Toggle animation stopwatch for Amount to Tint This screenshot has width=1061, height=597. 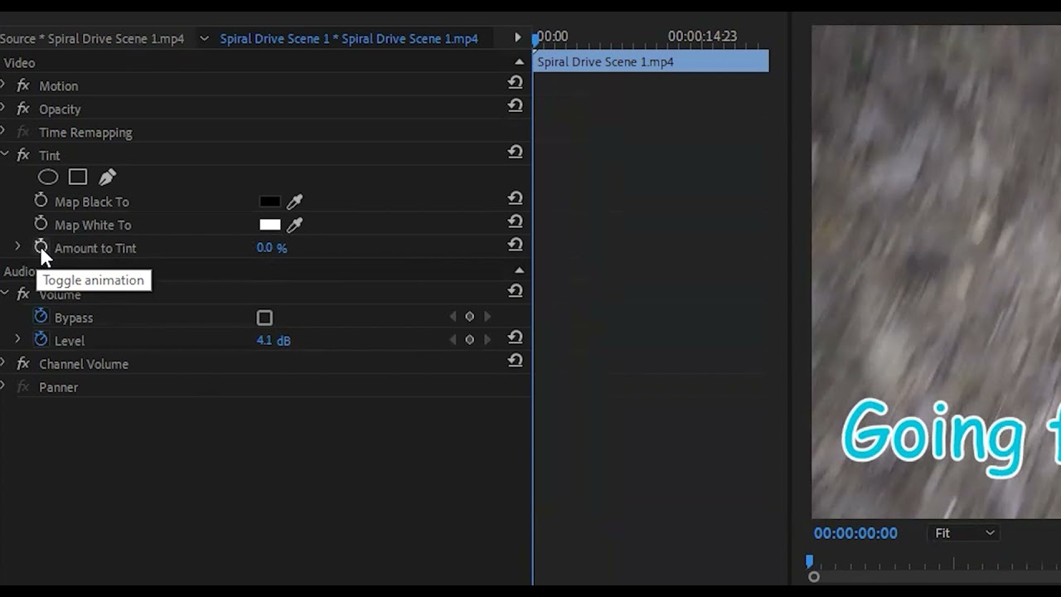[41, 247]
